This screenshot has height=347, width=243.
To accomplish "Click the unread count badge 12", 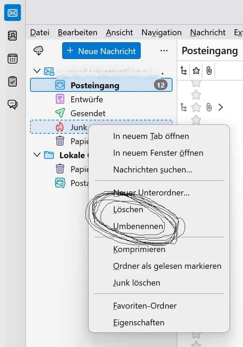I will pyautogui.click(x=161, y=85).
